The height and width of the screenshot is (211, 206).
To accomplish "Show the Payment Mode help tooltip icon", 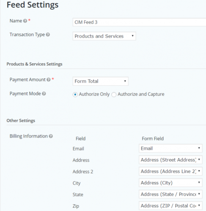I will (44, 94).
